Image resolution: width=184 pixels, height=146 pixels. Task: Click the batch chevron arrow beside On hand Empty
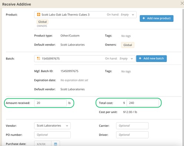pyautogui.click(x=132, y=58)
